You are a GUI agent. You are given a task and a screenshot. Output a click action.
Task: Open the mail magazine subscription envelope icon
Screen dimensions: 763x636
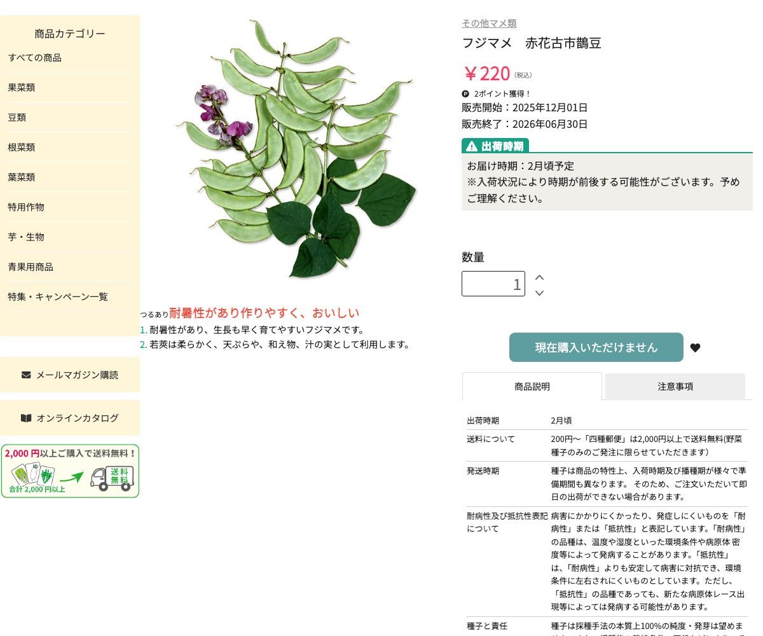coord(25,375)
